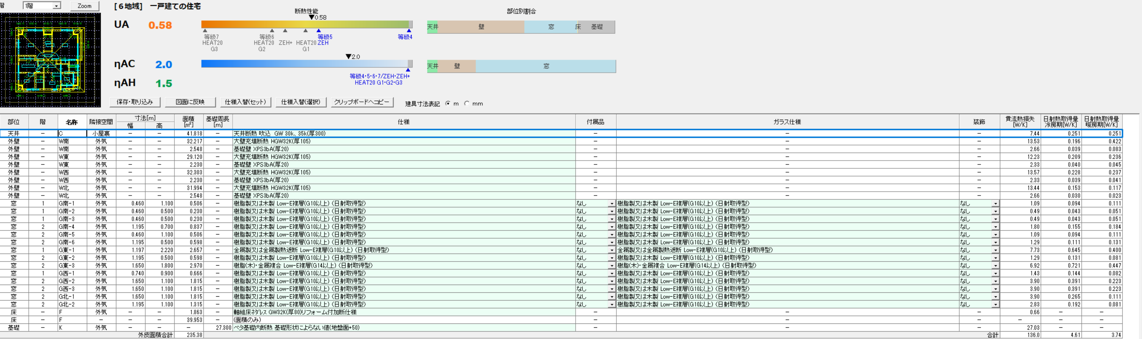
Task: Click area cell '39.953' in 床 row
Action: click(x=188, y=320)
